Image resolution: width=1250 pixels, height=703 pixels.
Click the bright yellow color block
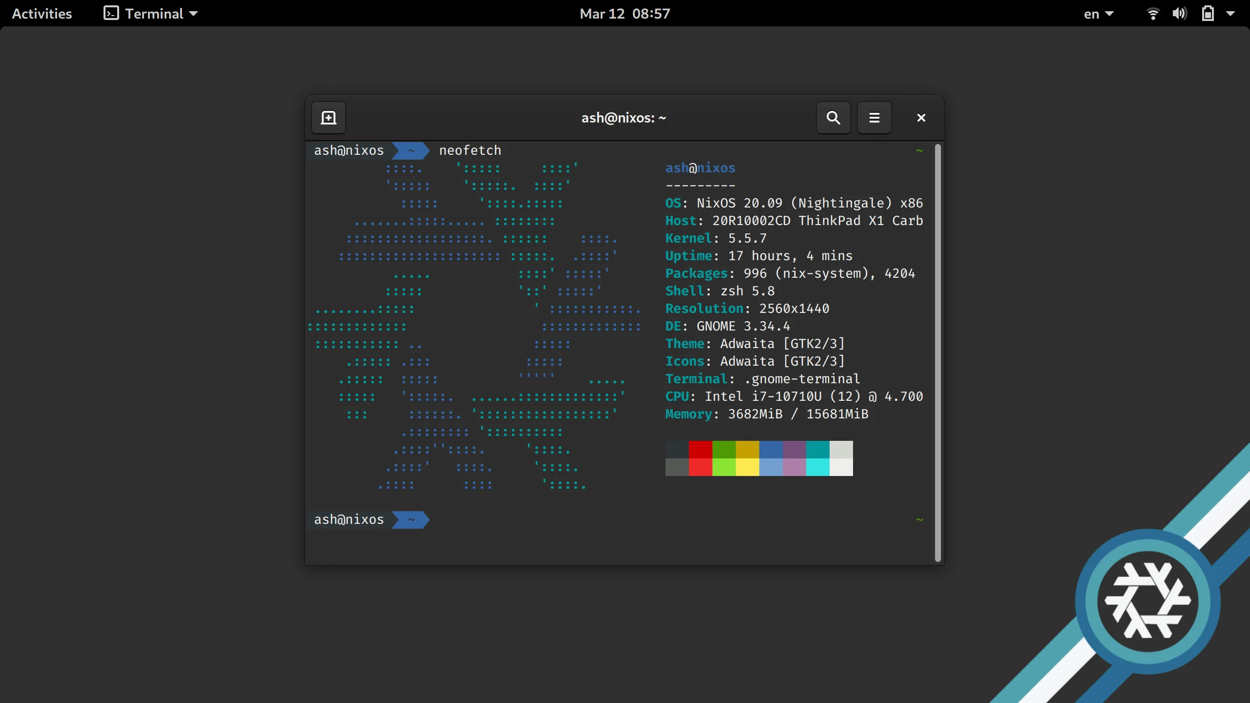point(748,467)
